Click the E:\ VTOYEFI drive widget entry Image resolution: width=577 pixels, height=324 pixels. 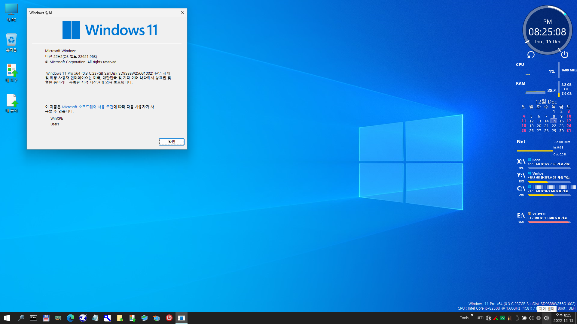(544, 217)
